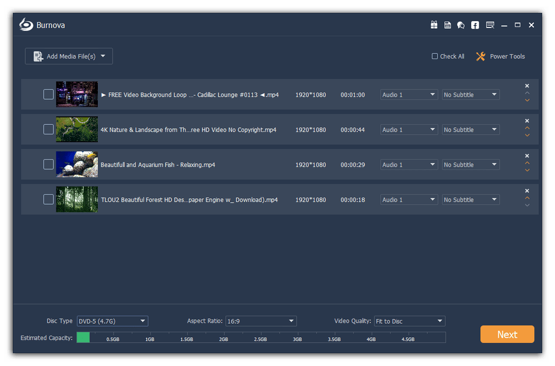
Task: Select the Cadillac Lounge video checkbox
Action: tap(49, 94)
